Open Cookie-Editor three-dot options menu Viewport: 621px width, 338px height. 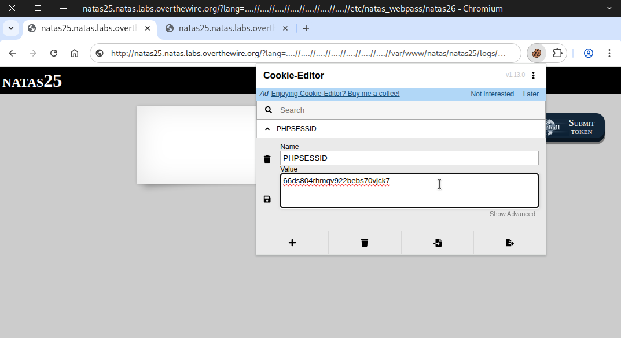click(534, 76)
